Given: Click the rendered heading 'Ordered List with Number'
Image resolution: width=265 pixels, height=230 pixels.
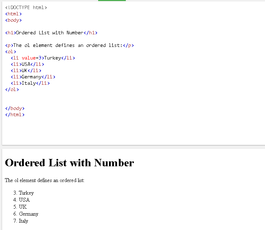Looking at the screenshot, I should (69, 163).
